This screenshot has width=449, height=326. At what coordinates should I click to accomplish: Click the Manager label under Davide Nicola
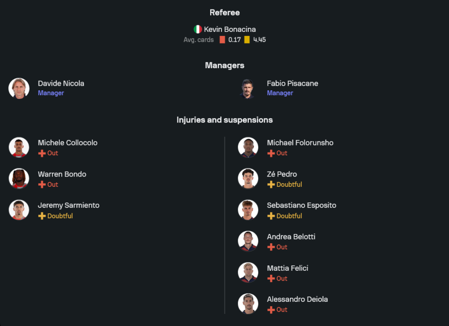point(51,93)
